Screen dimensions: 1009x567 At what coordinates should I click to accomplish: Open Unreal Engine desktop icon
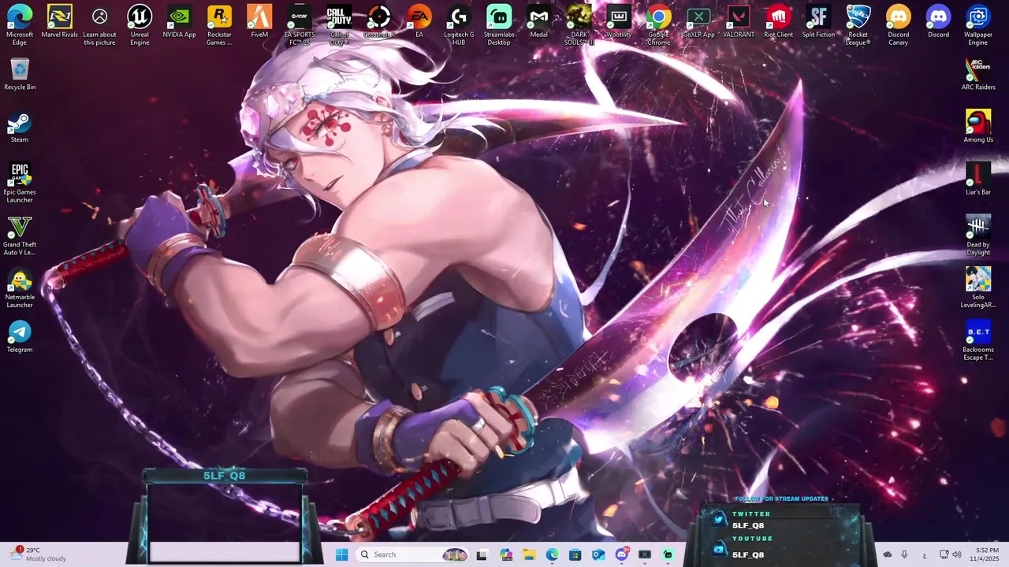(140, 24)
